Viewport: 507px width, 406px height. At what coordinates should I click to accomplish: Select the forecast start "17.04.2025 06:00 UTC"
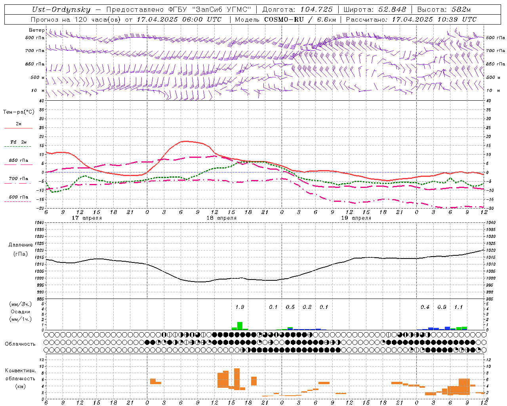coord(179,19)
